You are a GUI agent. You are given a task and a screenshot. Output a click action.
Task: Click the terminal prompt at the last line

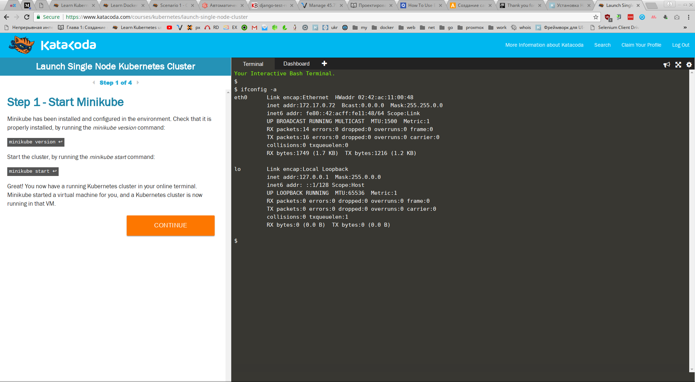pos(236,241)
